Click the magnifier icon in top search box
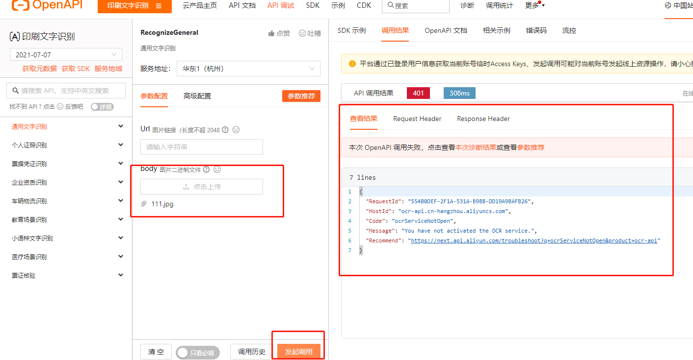 click(391, 5)
